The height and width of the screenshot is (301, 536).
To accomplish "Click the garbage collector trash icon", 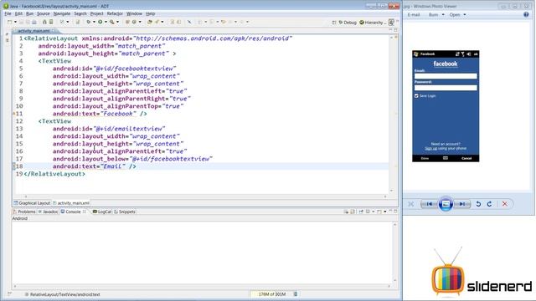I will click(x=296, y=294).
